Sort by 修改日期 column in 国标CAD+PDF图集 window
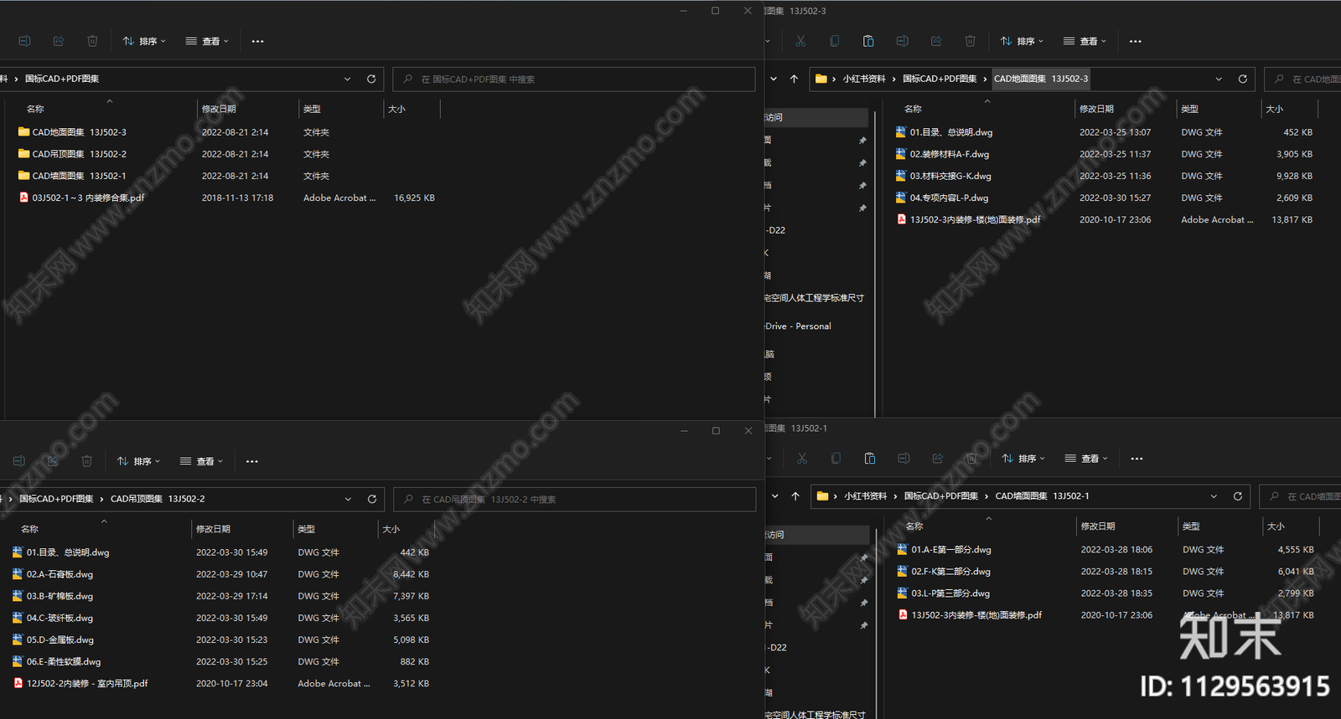1341x719 pixels. tap(219, 109)
